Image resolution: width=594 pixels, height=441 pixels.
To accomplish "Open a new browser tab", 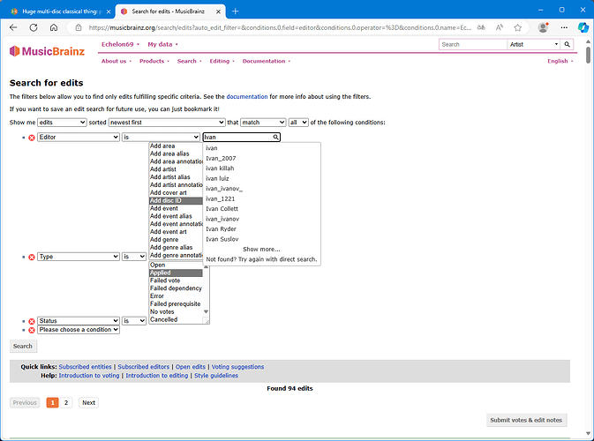I will click(x=236, y=11).
